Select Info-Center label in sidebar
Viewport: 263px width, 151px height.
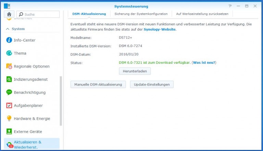click(25, 40)
